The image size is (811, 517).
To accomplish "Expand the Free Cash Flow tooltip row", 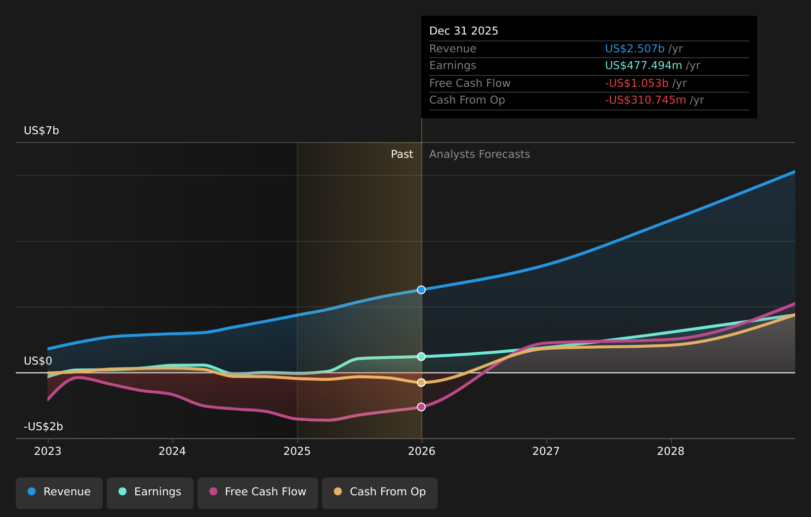I will point(470,83).
